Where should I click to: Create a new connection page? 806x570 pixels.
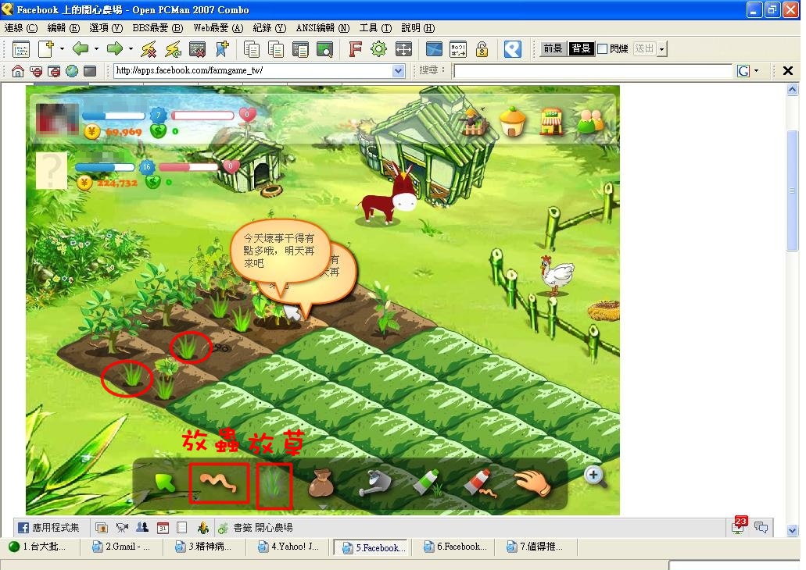(46, 49)
